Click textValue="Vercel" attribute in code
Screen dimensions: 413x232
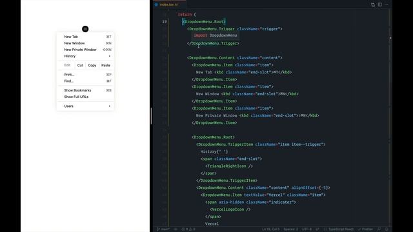coord(264,195)
